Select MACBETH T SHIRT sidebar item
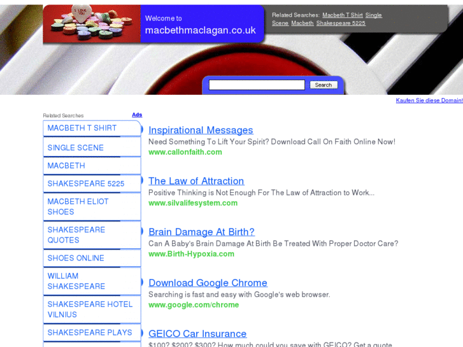Viewport: 463px width, 347px height. pyautogui.click(x=92, y=128)
